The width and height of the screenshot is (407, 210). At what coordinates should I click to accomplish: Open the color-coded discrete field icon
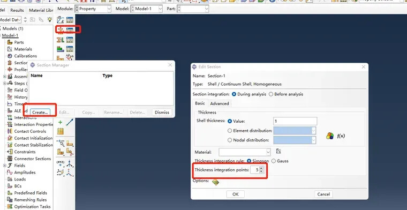pyautogui.click(x=330, y=136)
